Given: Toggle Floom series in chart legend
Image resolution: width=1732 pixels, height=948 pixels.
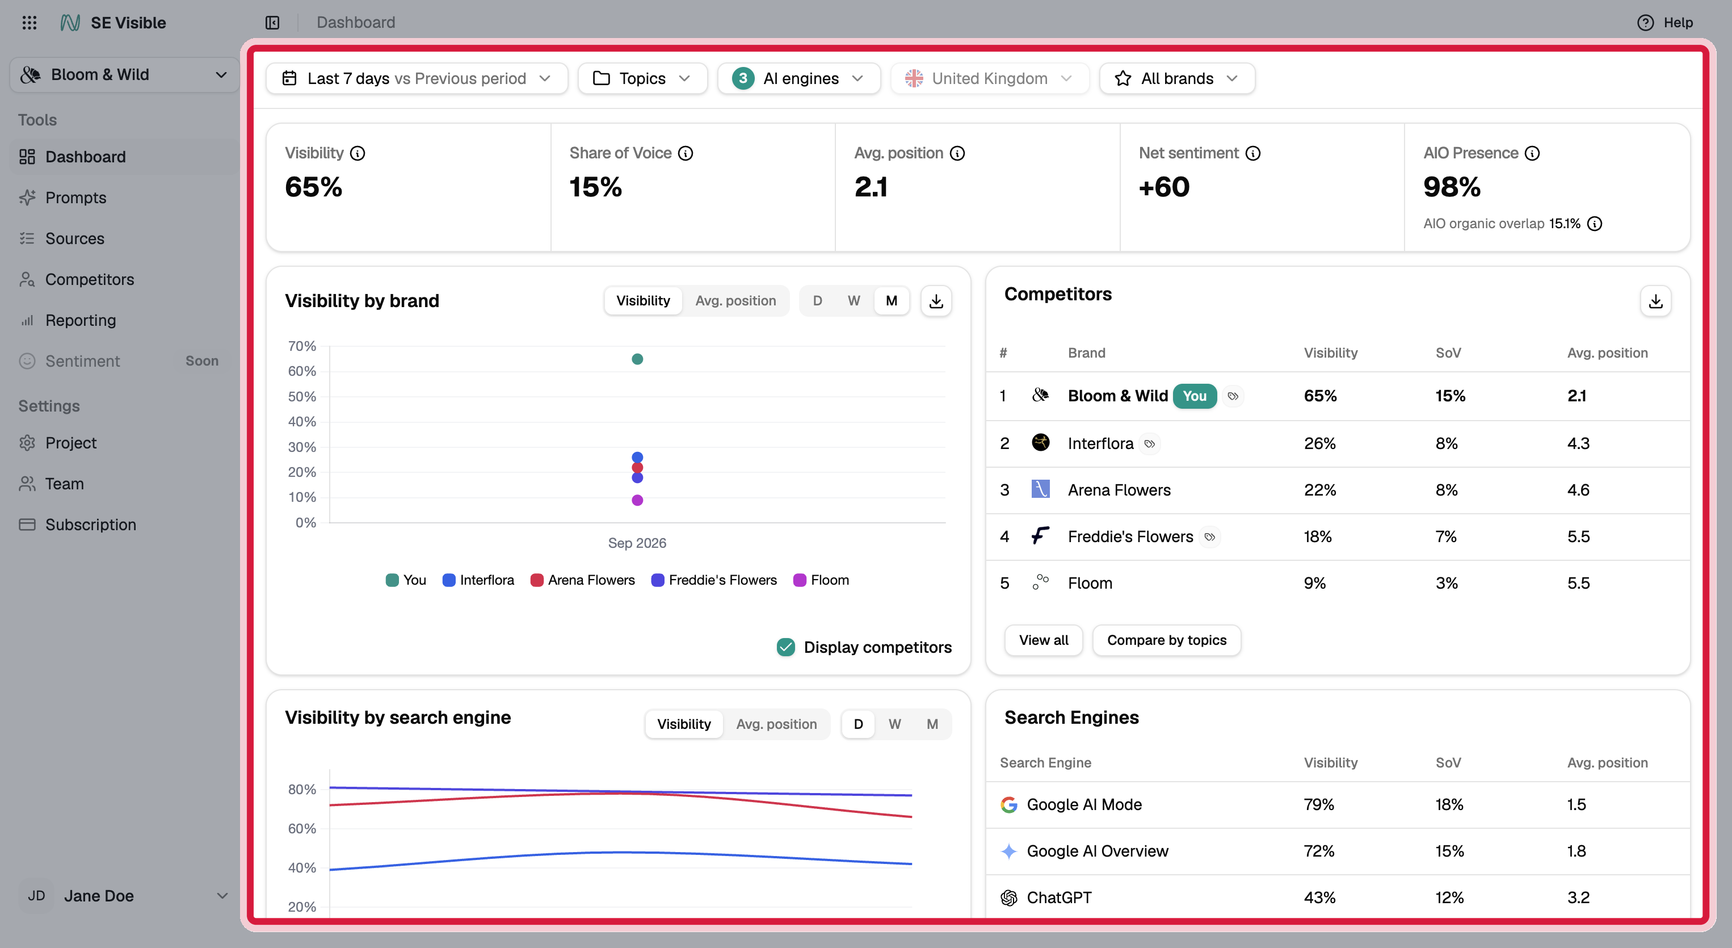Looking at the screenshot, I should coord(821,580).
